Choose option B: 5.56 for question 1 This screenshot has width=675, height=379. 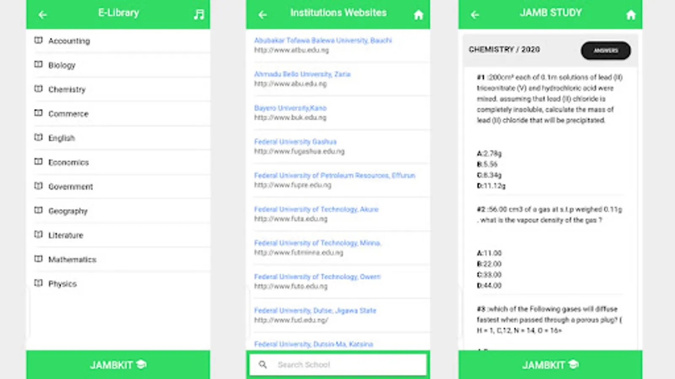pos(487,164)
